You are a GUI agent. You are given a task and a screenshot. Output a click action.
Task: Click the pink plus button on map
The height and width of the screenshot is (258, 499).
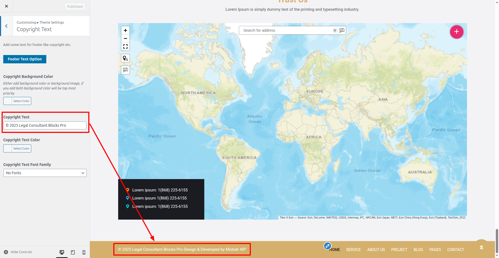[x=456, y=32]
